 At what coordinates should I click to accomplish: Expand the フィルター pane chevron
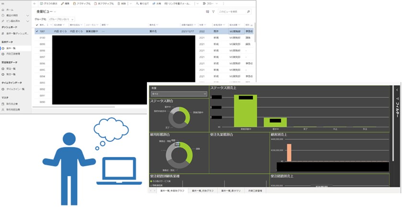[397, 89]
